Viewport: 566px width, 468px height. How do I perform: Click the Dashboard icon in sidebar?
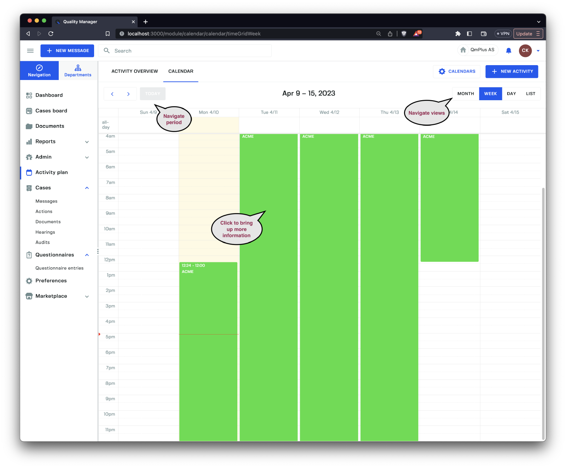[x=29, y=95]
